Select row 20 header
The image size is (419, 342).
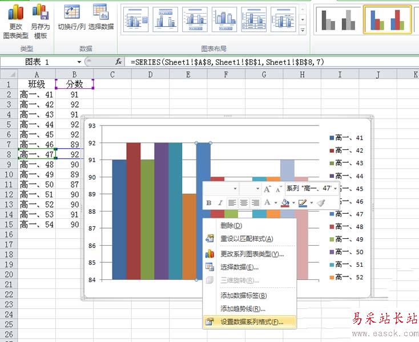pyautogui.click(x=9, y=274)
